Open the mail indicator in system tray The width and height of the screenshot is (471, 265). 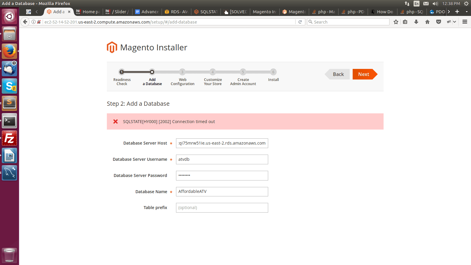pyautogui.click(x=426, y=4)
